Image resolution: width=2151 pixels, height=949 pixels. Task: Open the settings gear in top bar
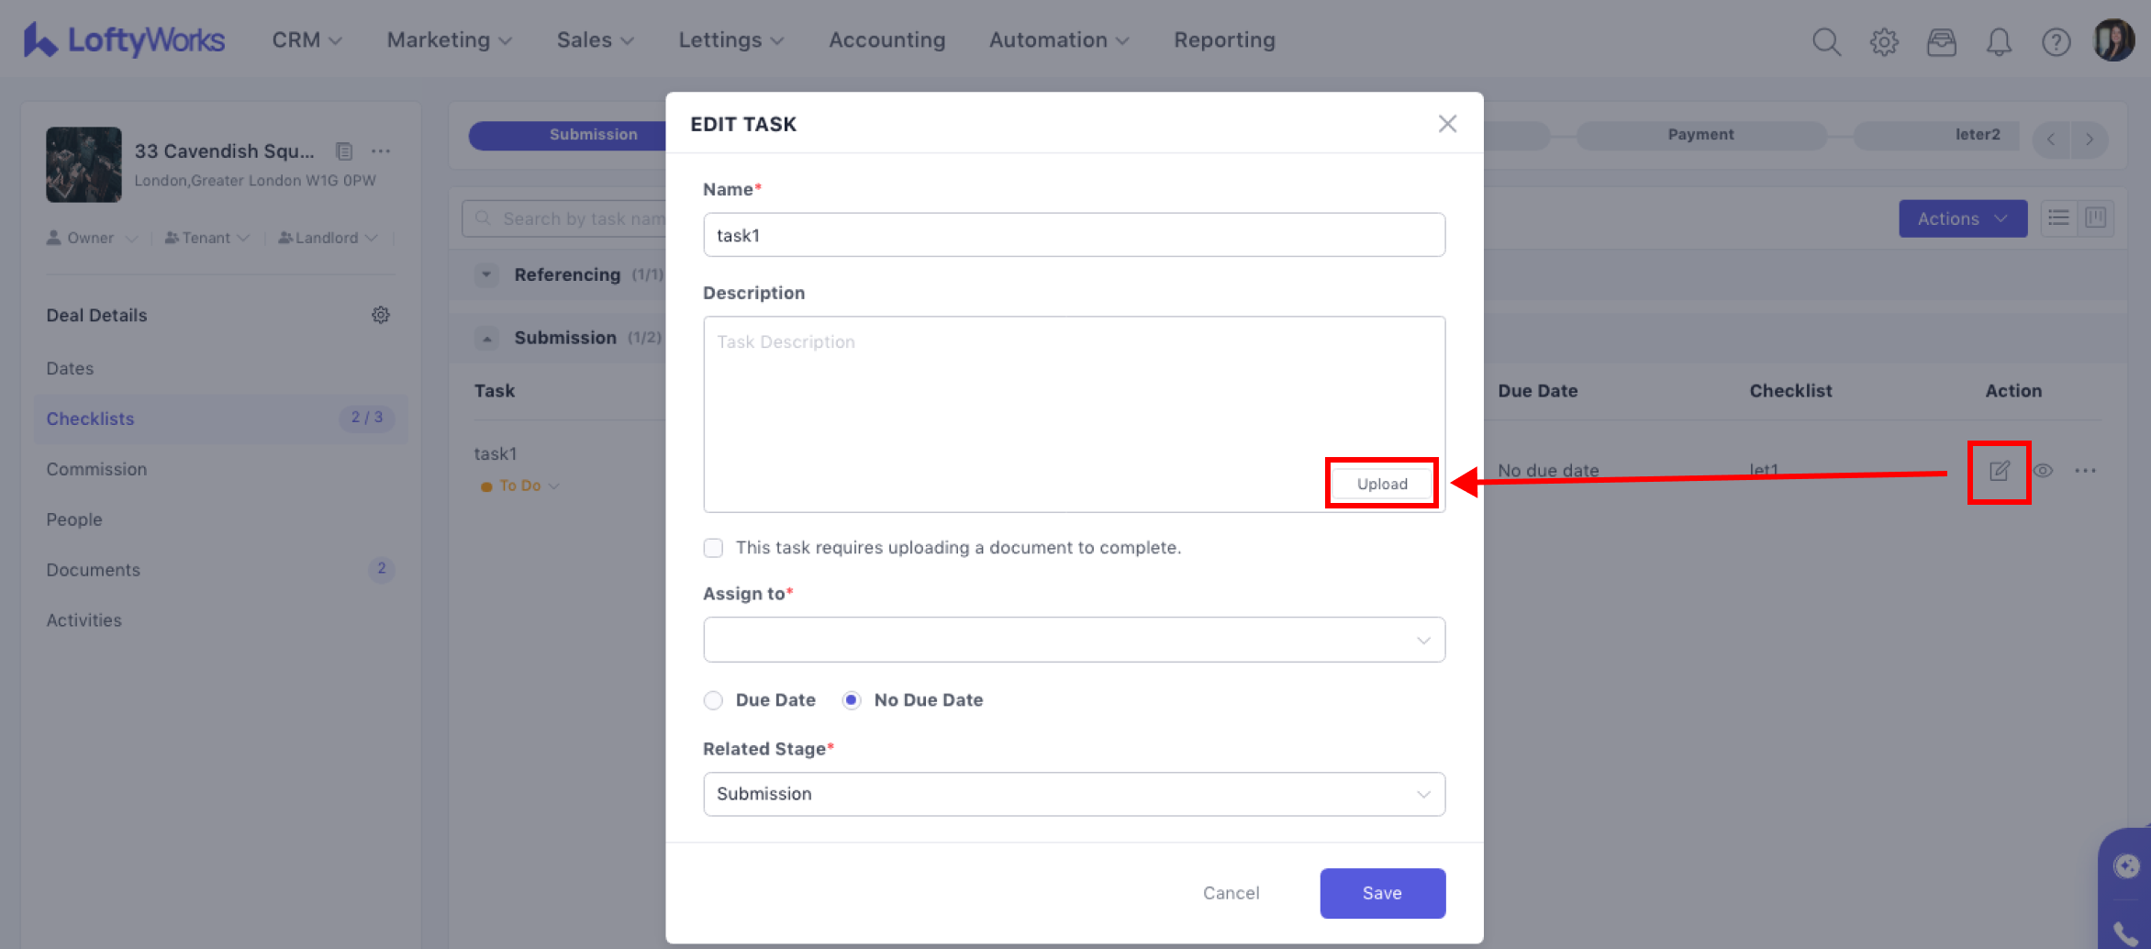(x=1884, y=41)
